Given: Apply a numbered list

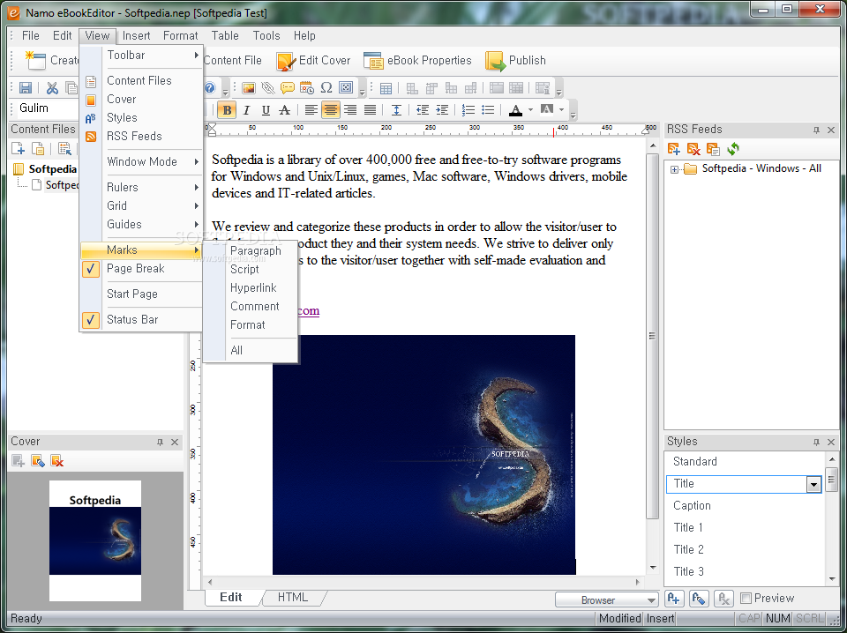Looking at the screenshot, I should 468,110.
